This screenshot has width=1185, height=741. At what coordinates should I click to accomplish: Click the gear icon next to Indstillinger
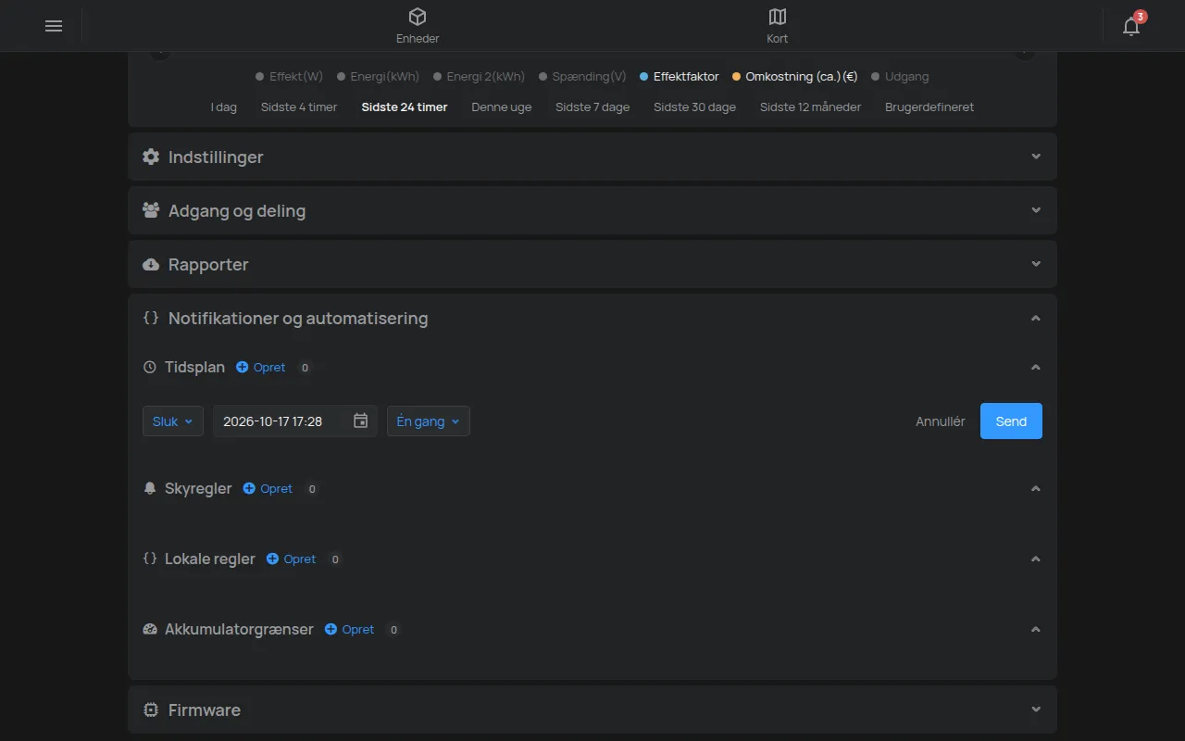coord(151,157)
